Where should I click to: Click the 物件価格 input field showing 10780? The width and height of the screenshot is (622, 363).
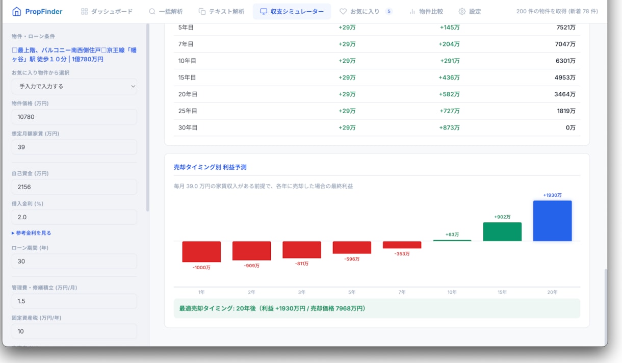coord(74,117)
